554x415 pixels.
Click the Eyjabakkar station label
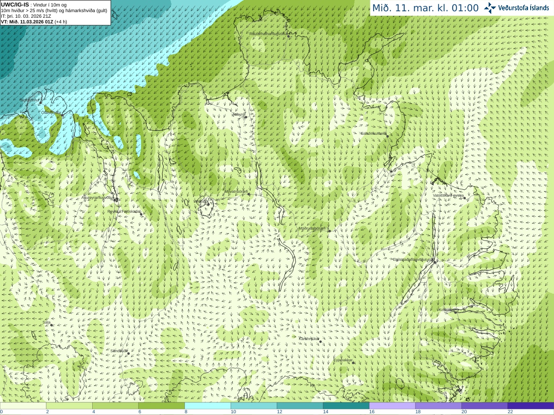(x=343, y=360)
